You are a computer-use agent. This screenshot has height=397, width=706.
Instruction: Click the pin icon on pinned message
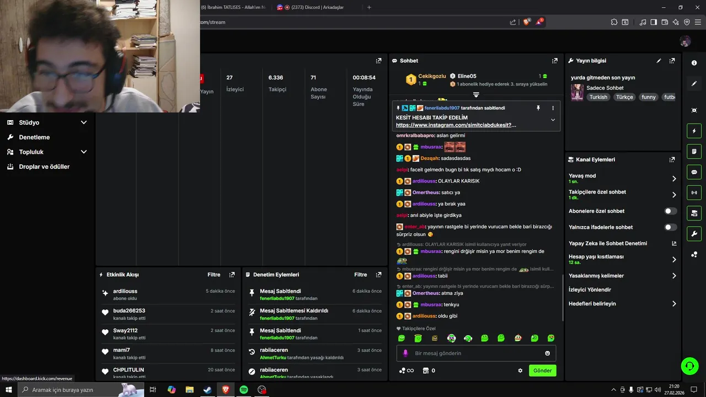pos(538,108)
